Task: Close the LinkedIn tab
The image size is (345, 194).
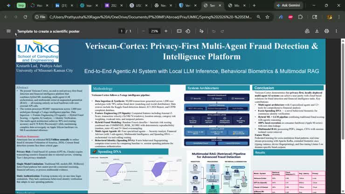Action: pos(72,6)
